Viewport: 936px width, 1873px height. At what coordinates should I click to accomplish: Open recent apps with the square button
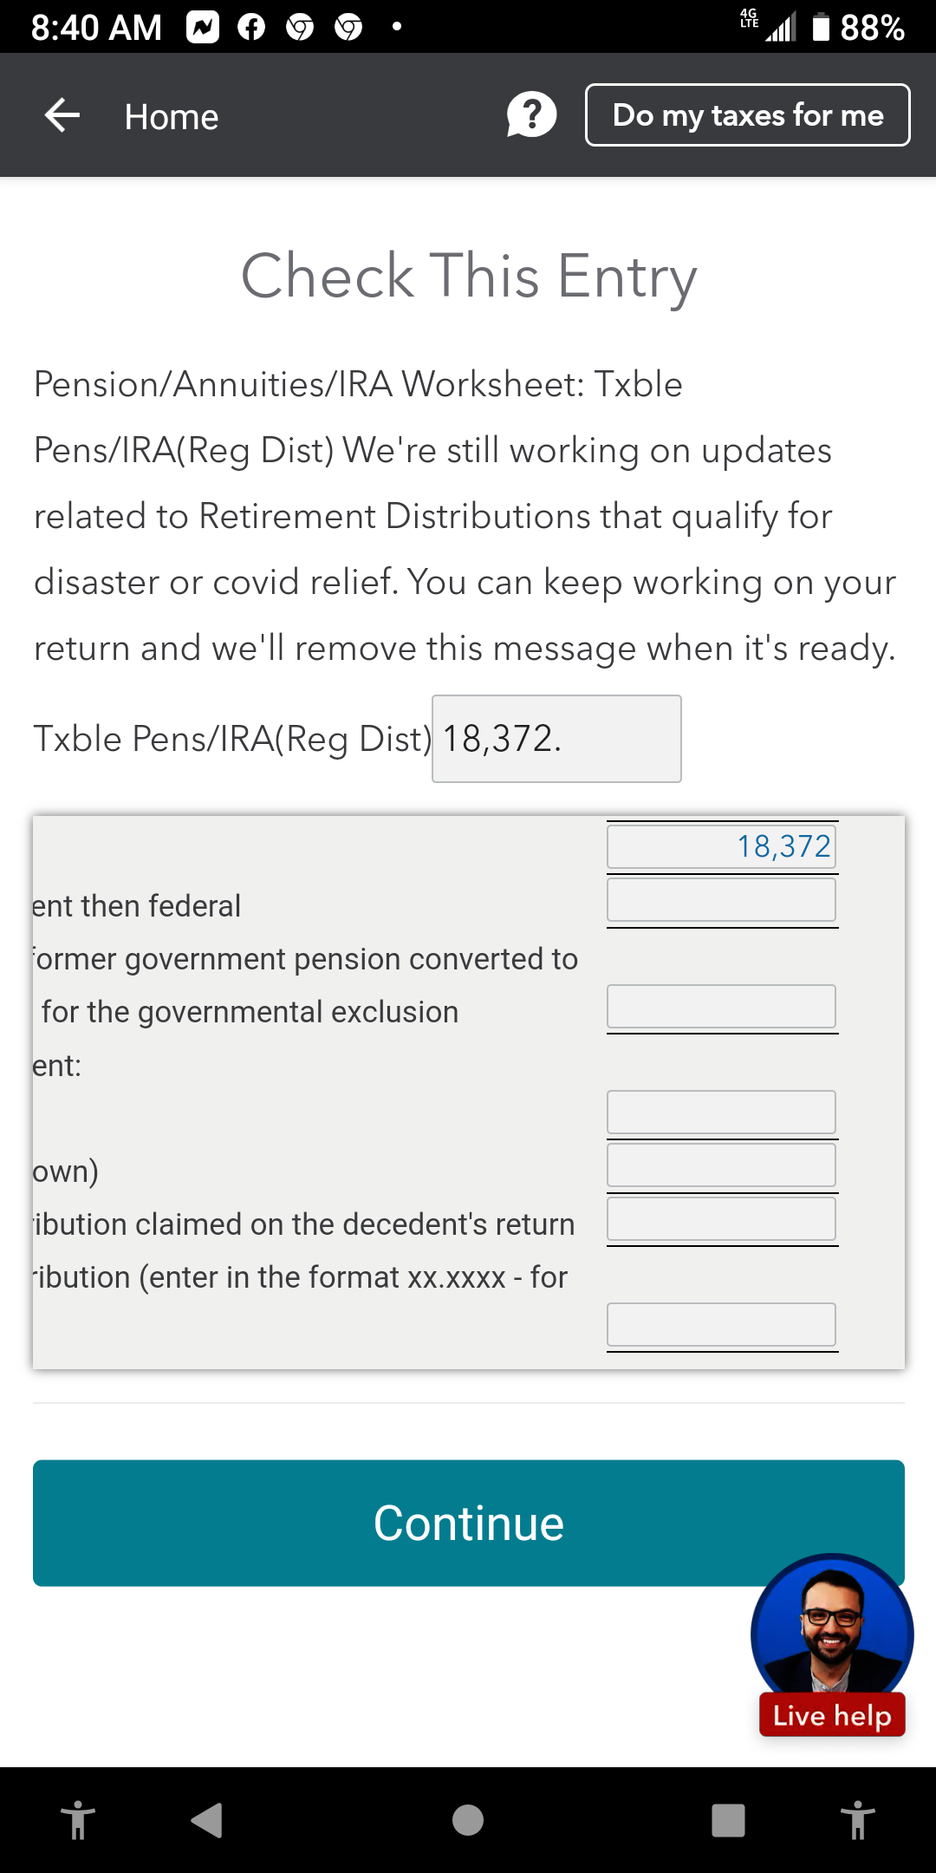[728, 1822]
